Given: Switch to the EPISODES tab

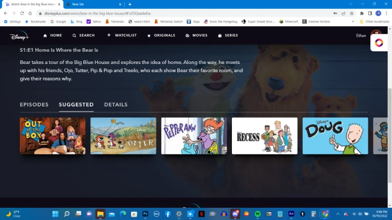Looking at the screenshot, I should [x=34, y=105].
